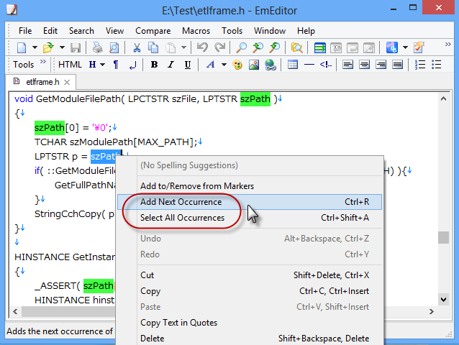
Task: Open the New file type dropdown arrow
Action: click(35, 47)
